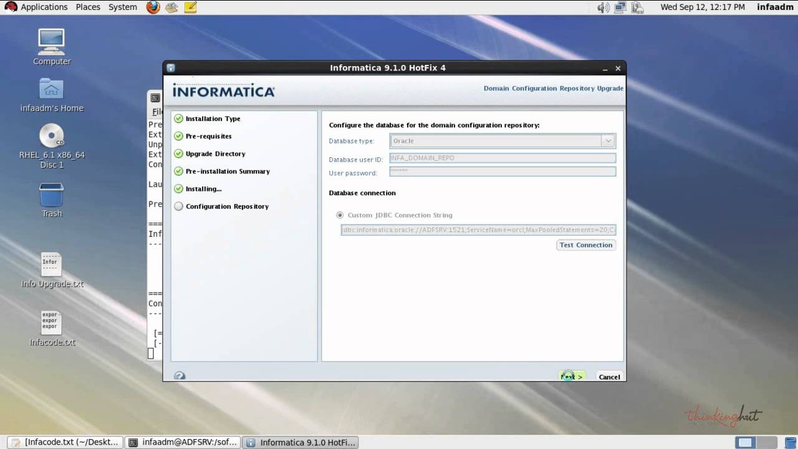Screen dimensions: 798x449
Task: Click the User password field
Action: [502, 171]
